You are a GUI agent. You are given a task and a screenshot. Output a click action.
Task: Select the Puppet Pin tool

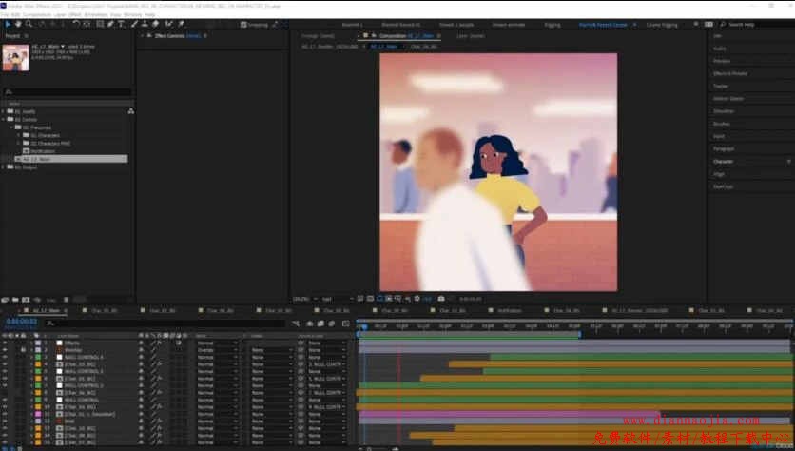[x=181, y=24]
